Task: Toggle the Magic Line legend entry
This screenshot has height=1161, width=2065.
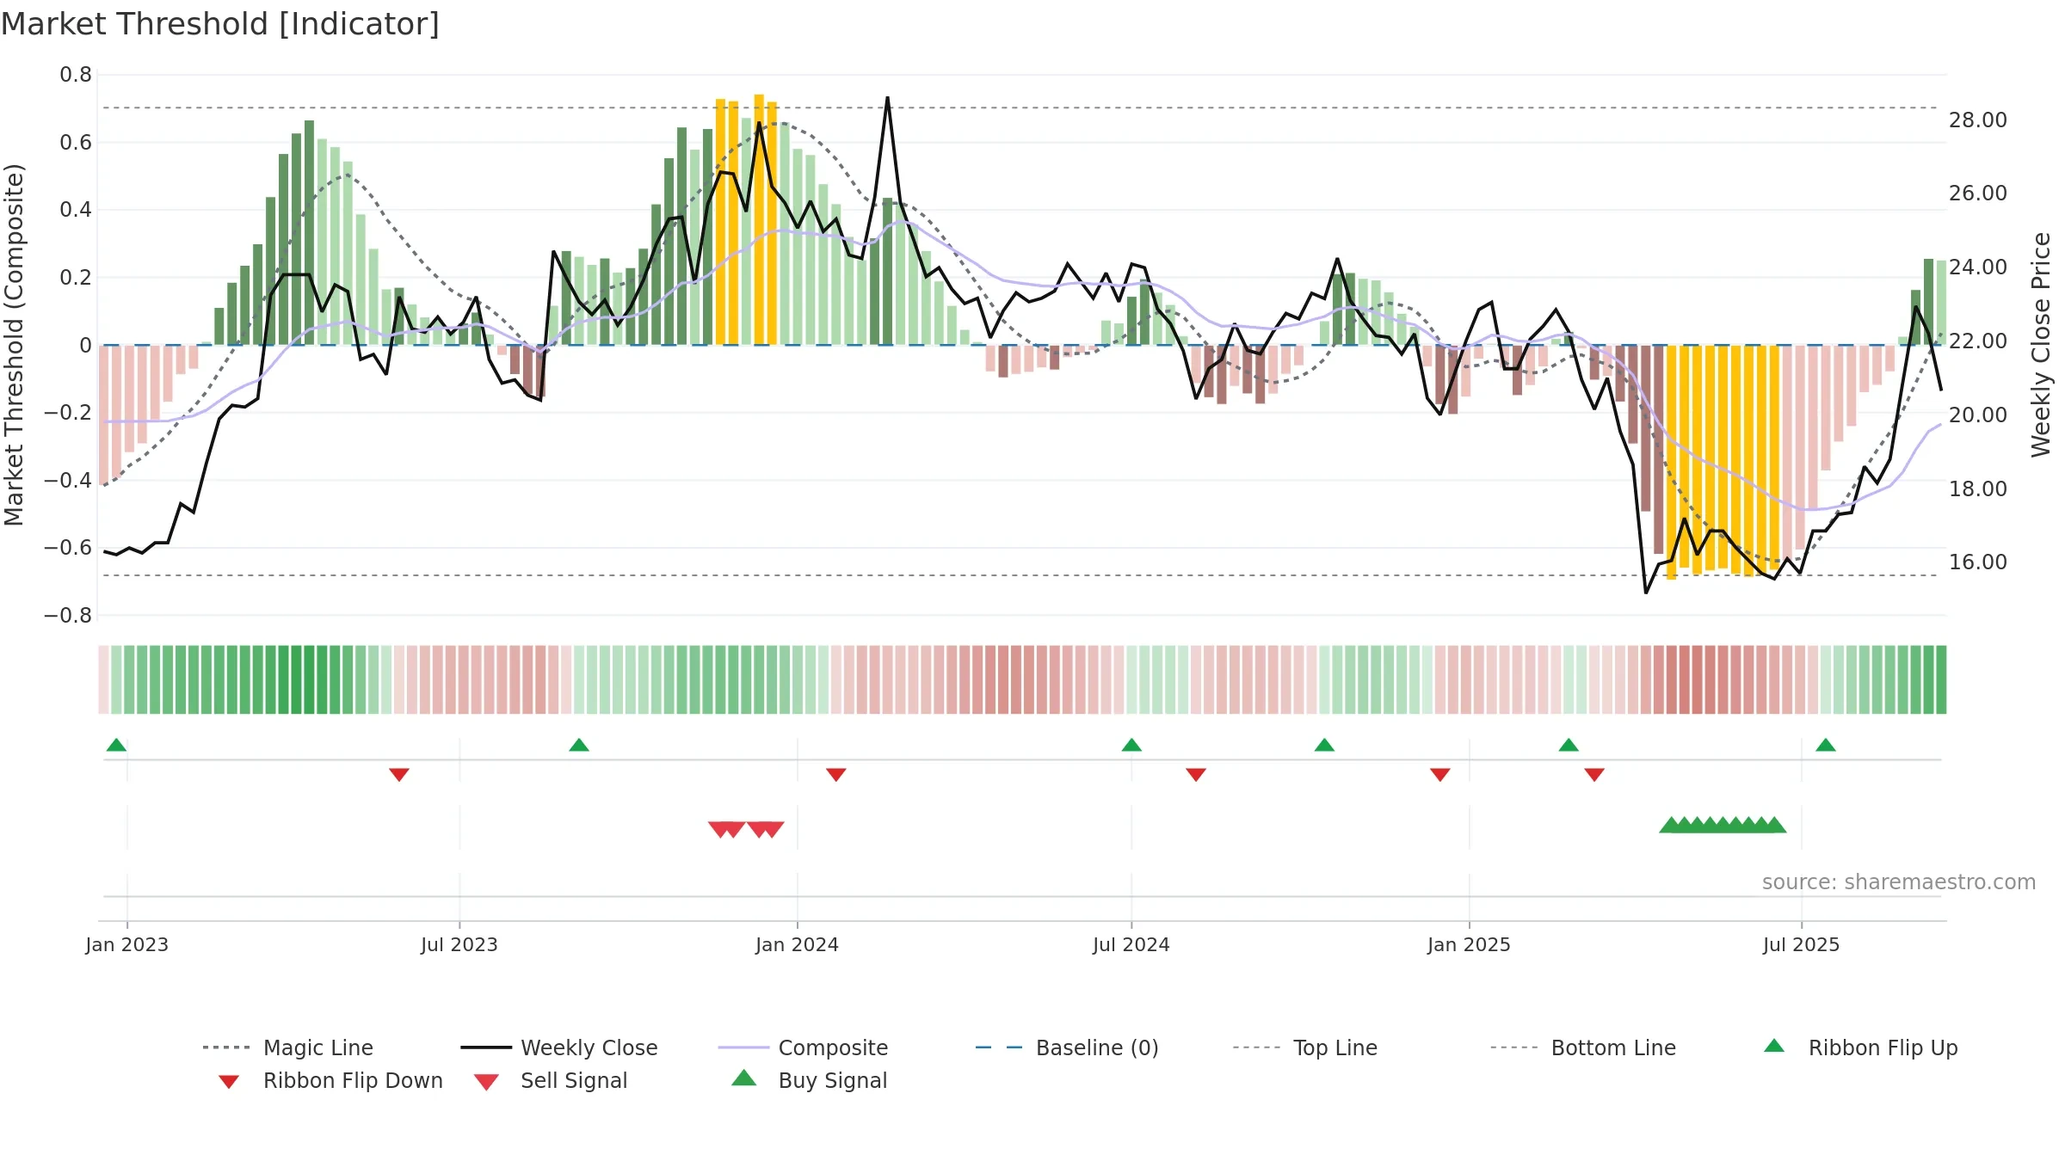Action: click(x=288, y=1047)
